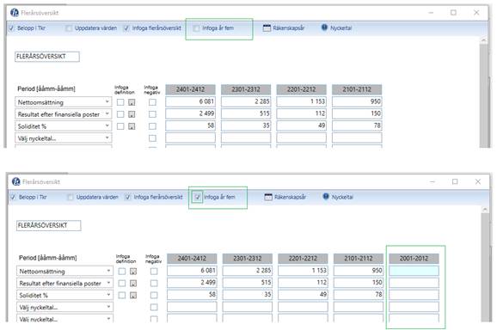Click definition icon beside Soliditet % in lower window
Image resolution: width=497 pixels, height=330 pixels.
click(133, 295)
